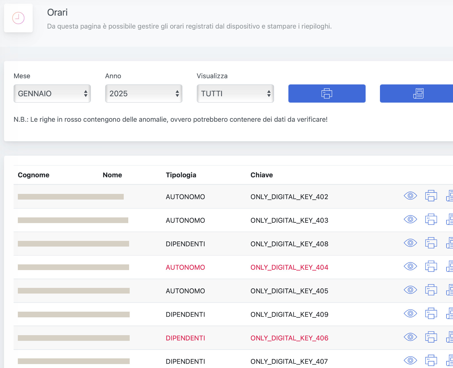Click eye icon for ONLY_DIGITAL_KEY_403
The image size is (453, 368).
coord(410,219)
